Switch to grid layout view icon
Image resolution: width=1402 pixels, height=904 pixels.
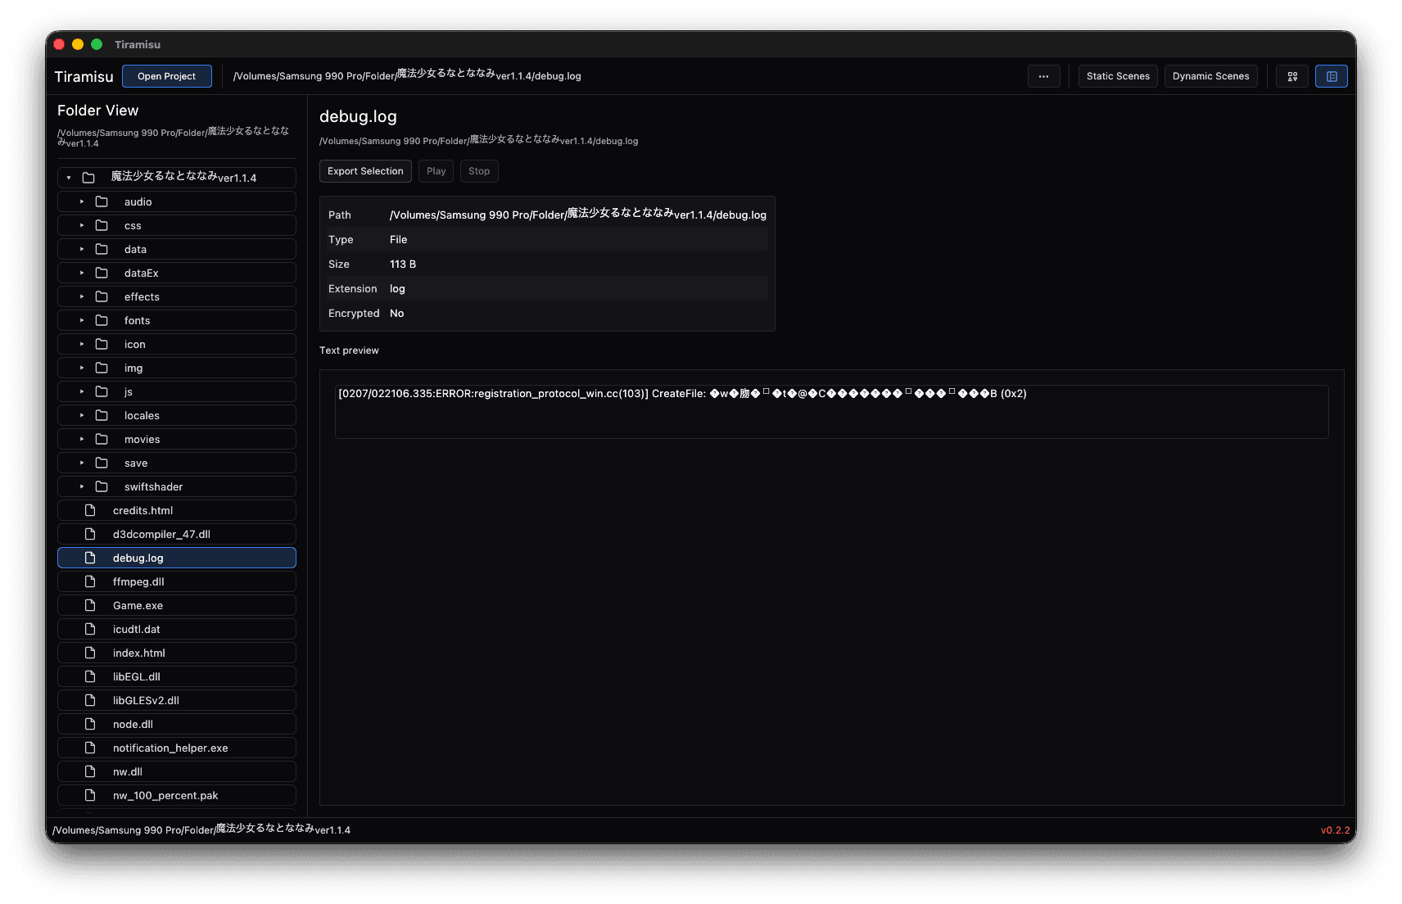click(1292, 76)
